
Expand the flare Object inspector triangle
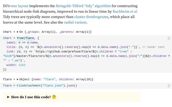tap(17, 79)
